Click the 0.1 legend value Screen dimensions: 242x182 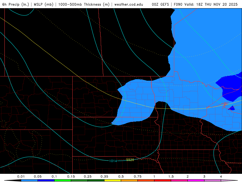point(54,177)
